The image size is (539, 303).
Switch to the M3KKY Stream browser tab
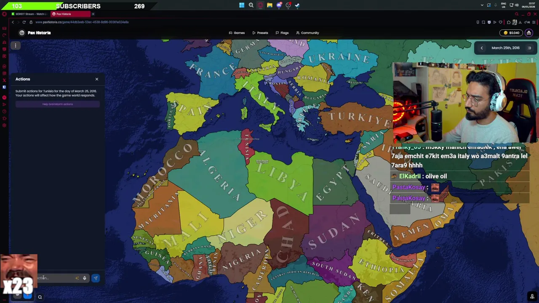(29, 14)
